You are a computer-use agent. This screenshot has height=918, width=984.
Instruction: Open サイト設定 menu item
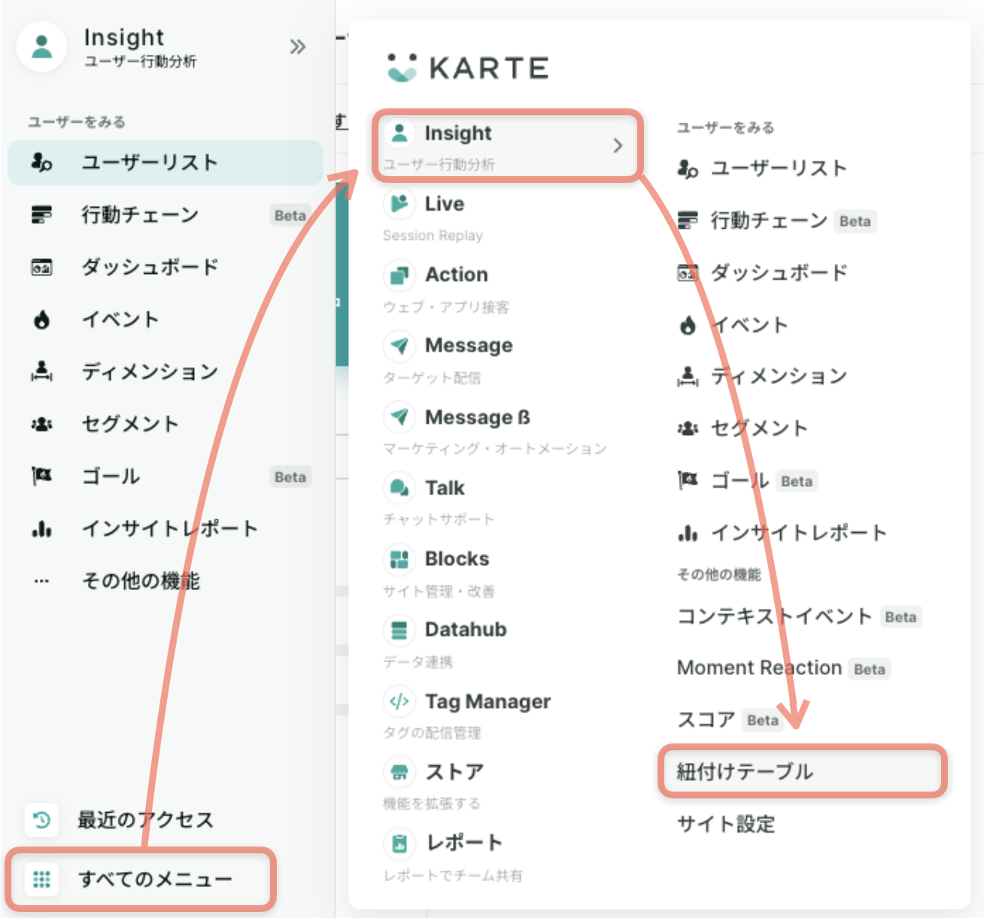coord(726,824)
